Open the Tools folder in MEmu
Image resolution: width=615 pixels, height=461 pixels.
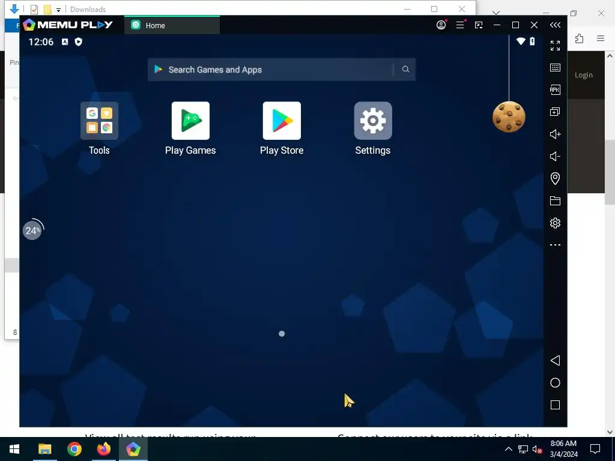99,121
